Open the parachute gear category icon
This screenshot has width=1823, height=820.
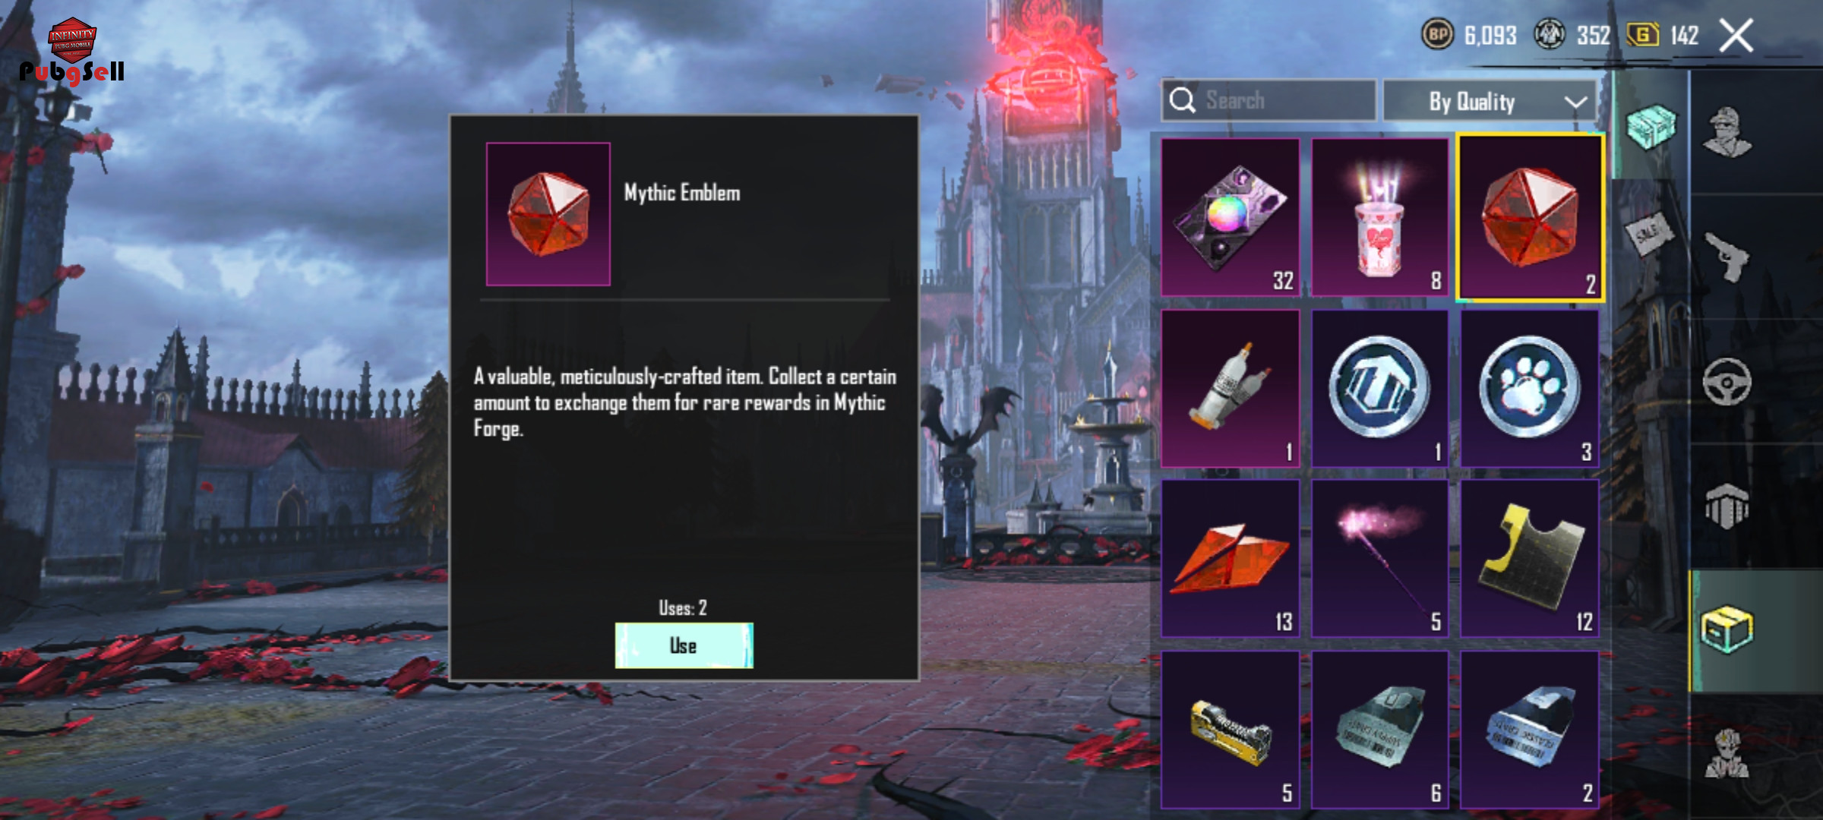(1727, 506)
